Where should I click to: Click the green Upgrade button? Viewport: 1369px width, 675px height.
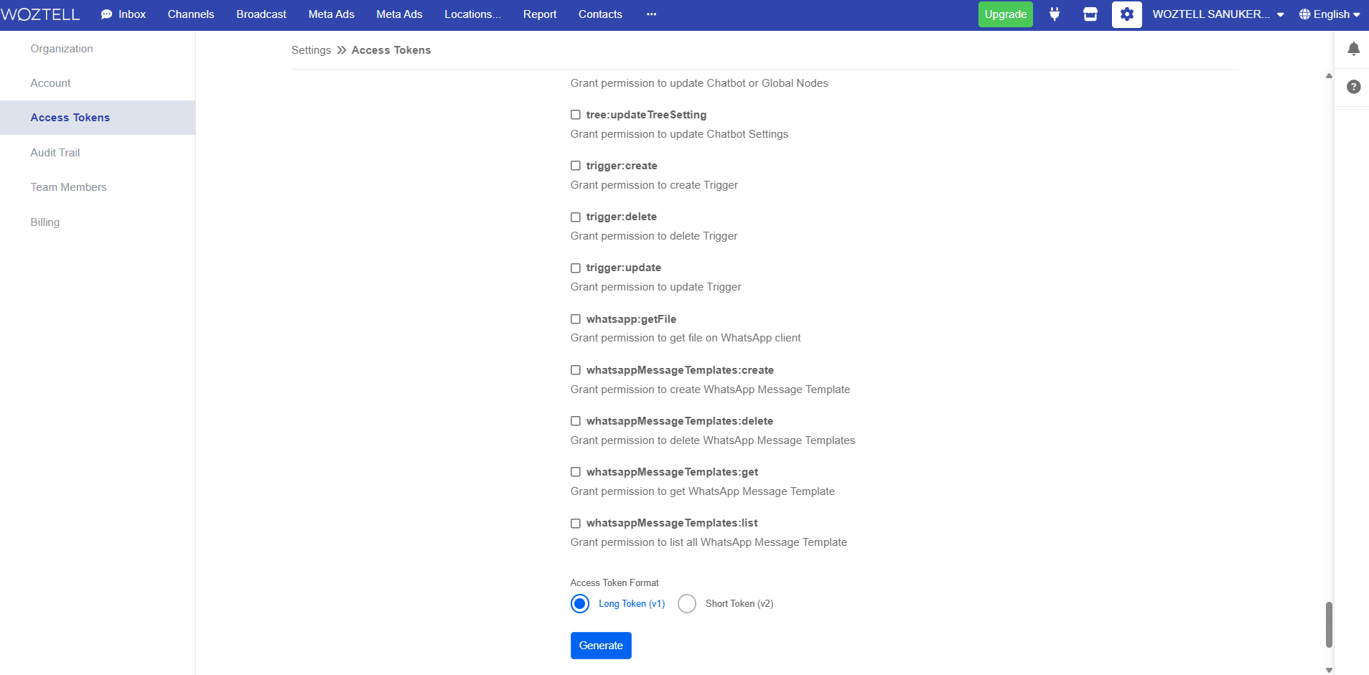(1005, 14)
